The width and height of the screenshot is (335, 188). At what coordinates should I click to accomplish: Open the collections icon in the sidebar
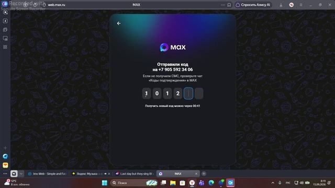click(x=5, y=30)
